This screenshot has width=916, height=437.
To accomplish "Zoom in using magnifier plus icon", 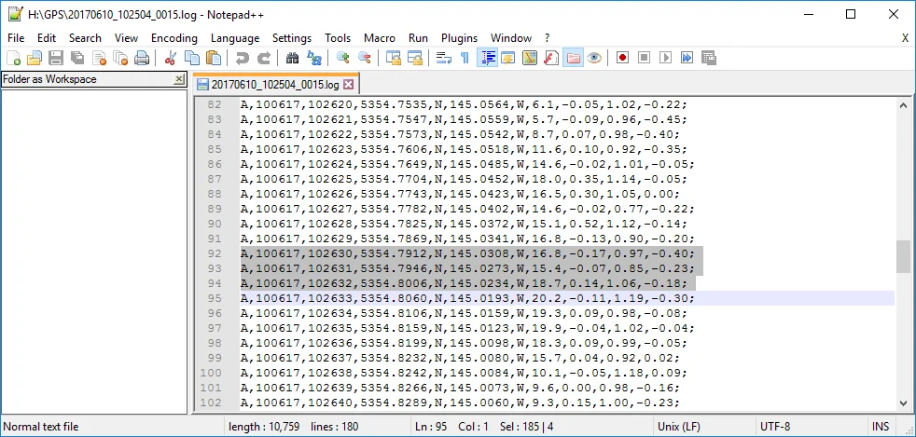I will point(343,58).
